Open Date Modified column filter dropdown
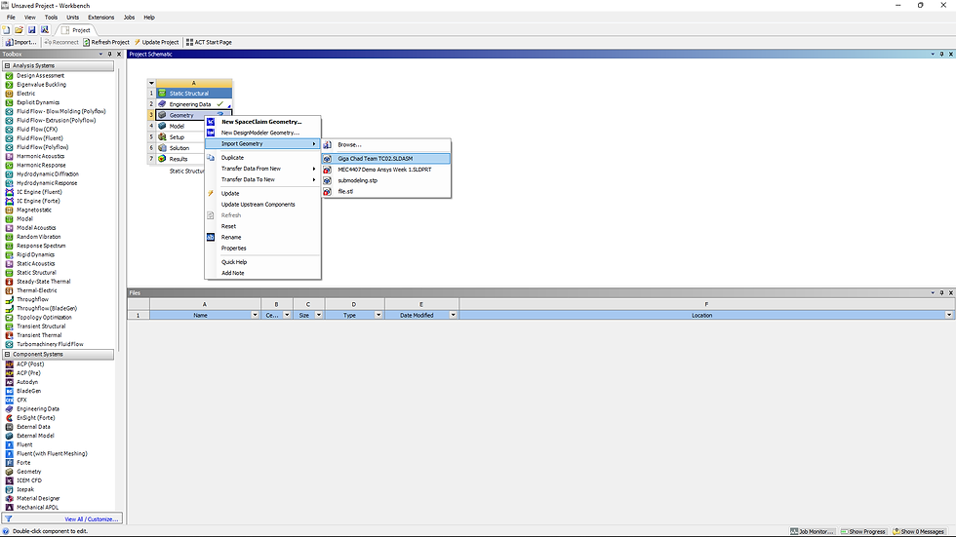This screenshot has width=956, height=537. 453,316
